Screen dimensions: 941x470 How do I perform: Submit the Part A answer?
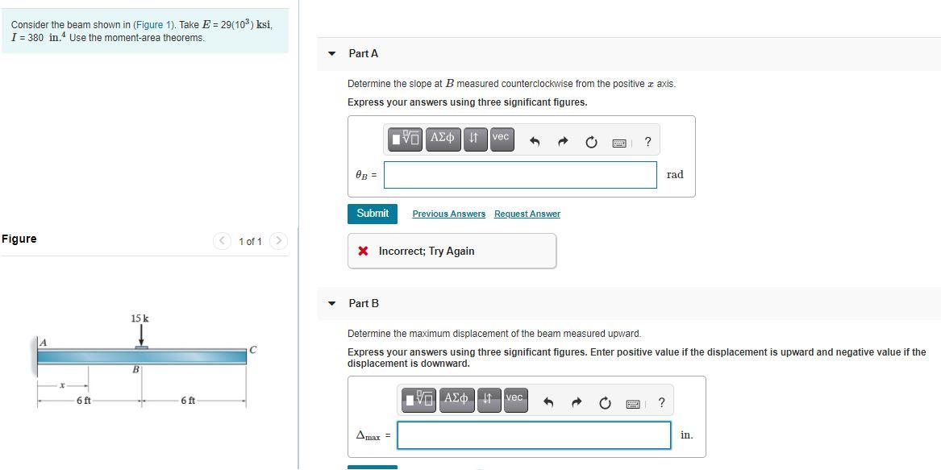(x=373, y=213)
